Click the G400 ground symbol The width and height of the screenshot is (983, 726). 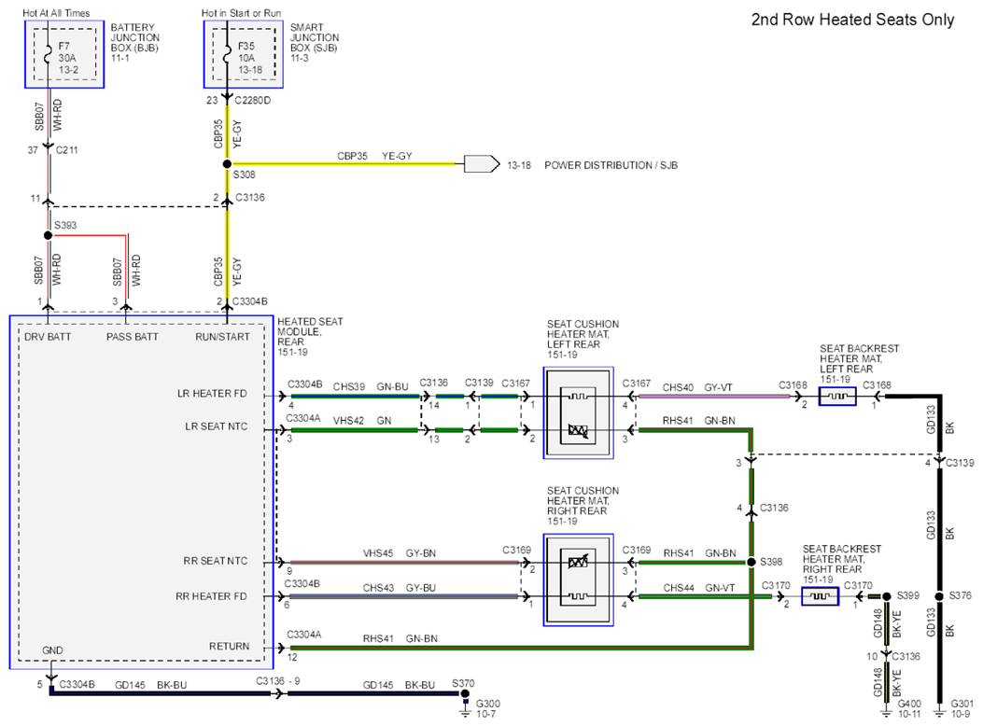point(886,711)
